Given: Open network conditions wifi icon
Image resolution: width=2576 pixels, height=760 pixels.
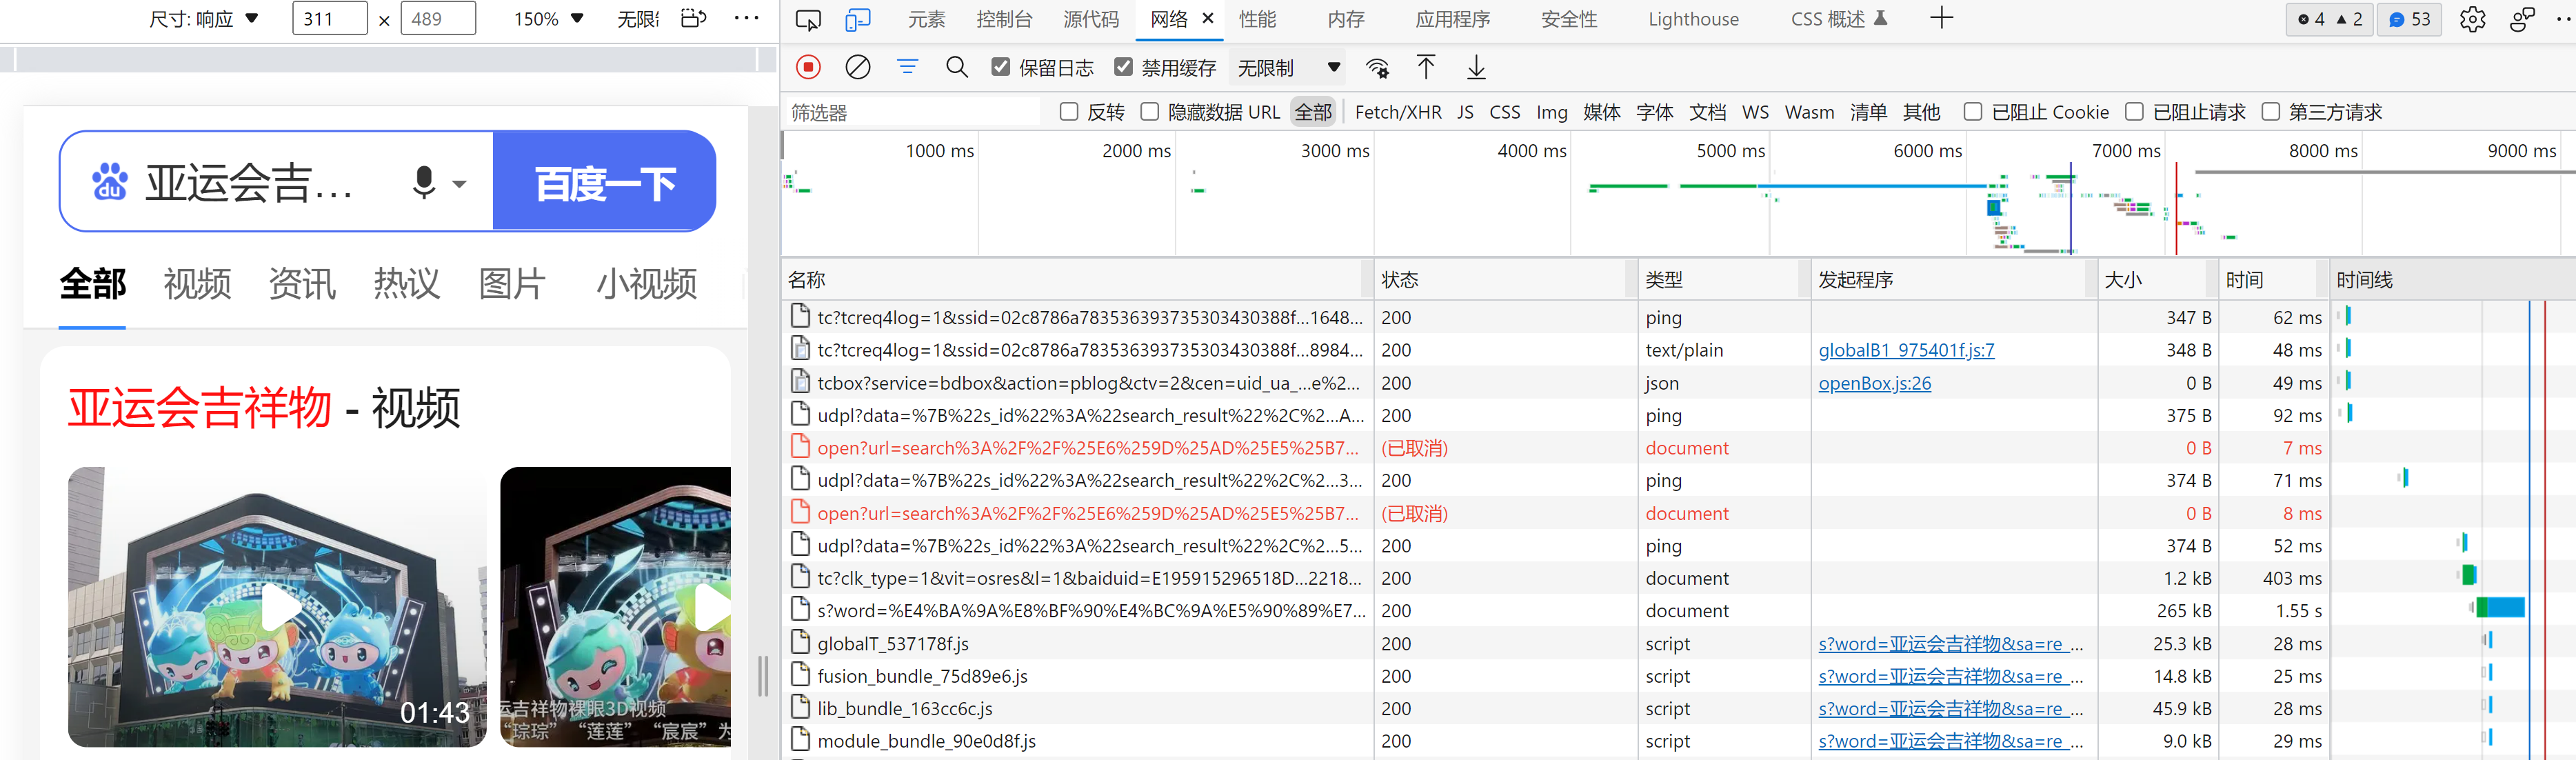Looking at the screenshot, I should click(1377, 67).
